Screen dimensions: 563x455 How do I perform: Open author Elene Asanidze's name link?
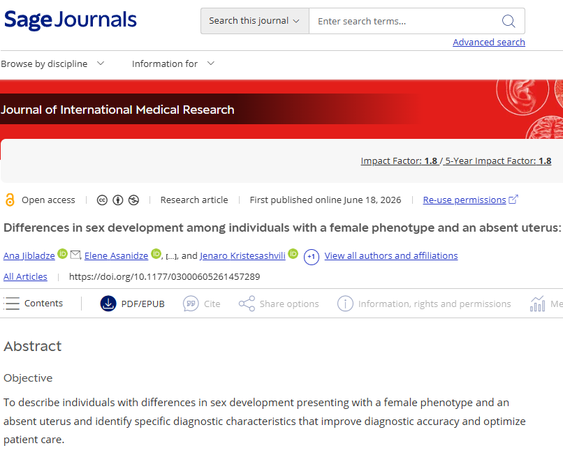click(117, 256)
